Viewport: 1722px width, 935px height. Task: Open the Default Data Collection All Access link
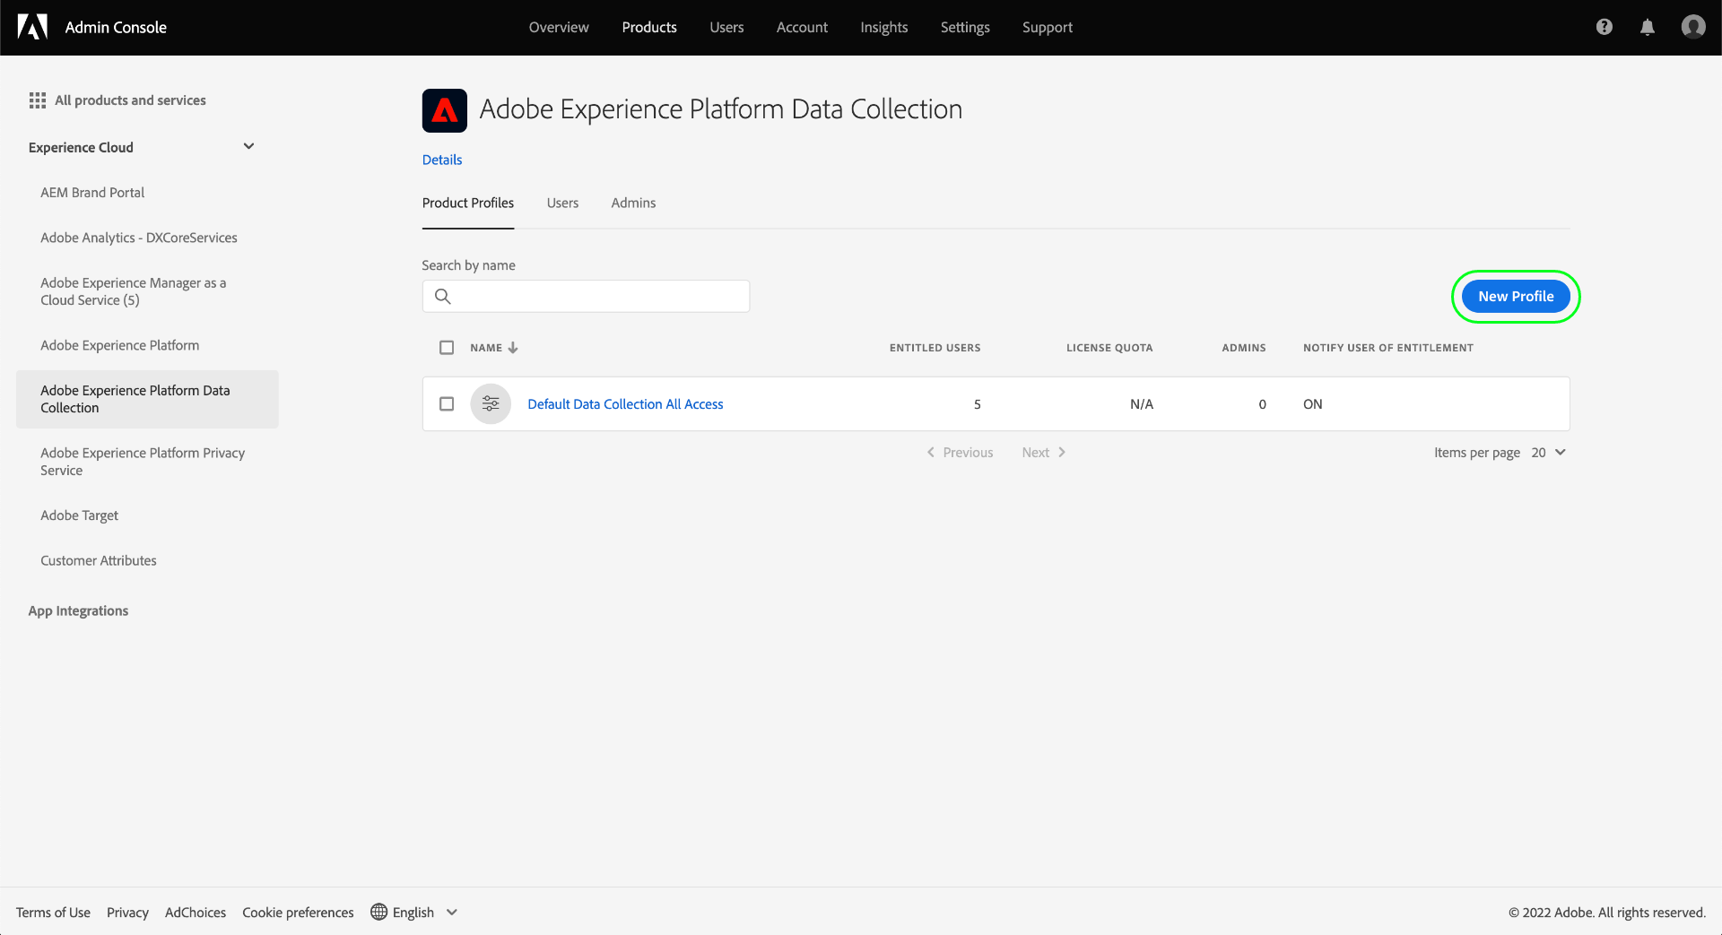(625, 404)
